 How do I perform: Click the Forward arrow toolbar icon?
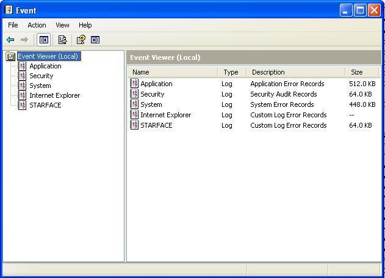(x=24, y=40)
